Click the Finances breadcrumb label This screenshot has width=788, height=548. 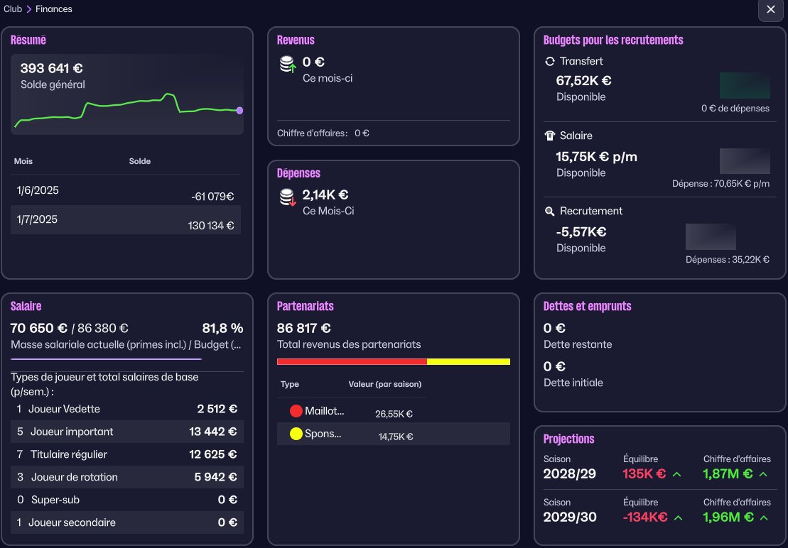tap(54, 9)
